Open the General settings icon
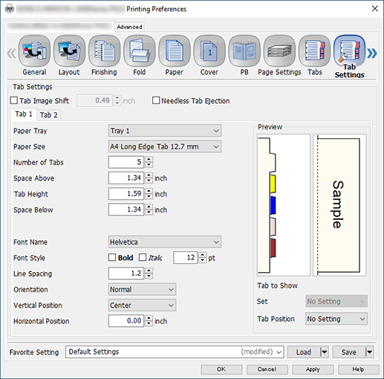The image size is (384, 379). [x=34, y=51]
